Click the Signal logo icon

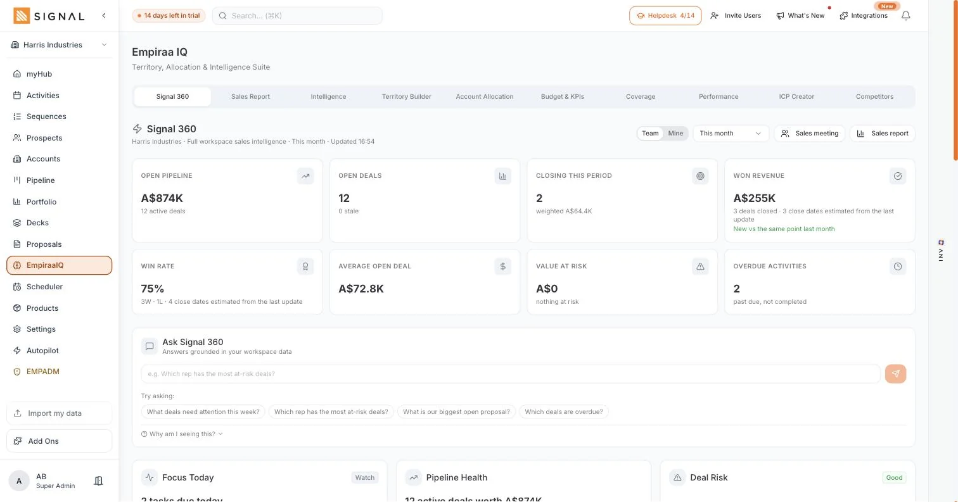[22, 16]
